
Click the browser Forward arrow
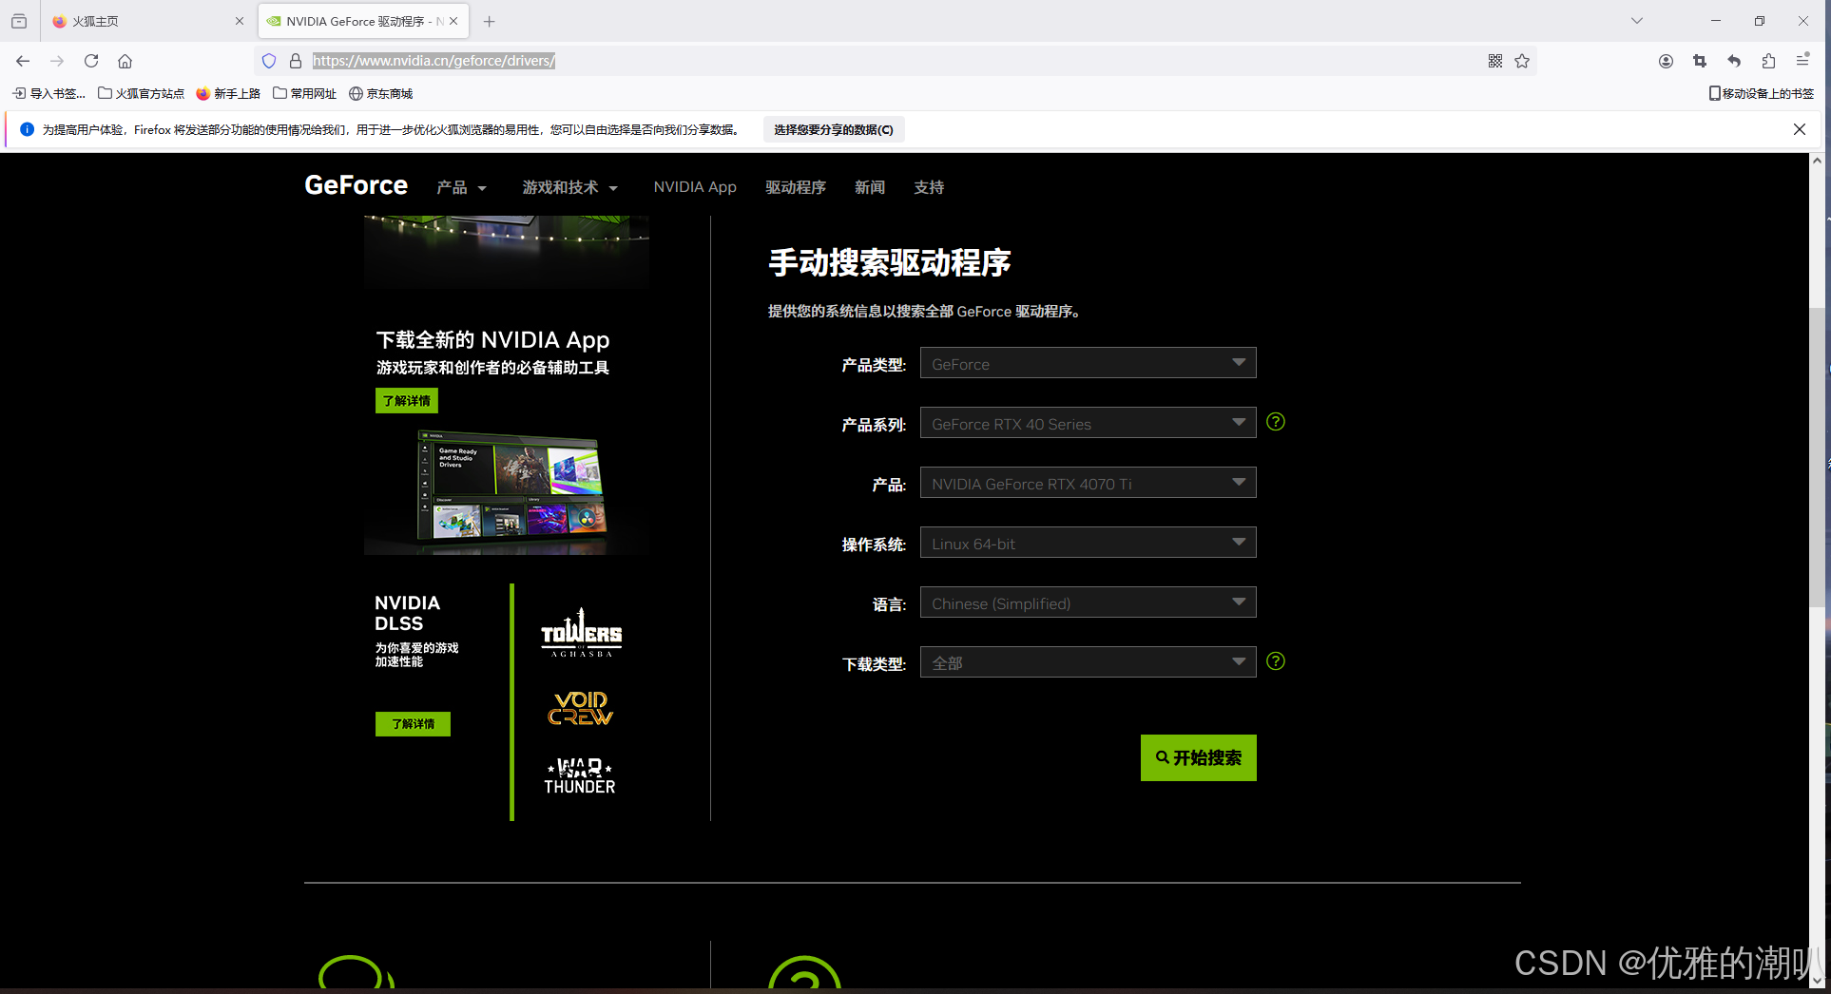coord(57,61)
